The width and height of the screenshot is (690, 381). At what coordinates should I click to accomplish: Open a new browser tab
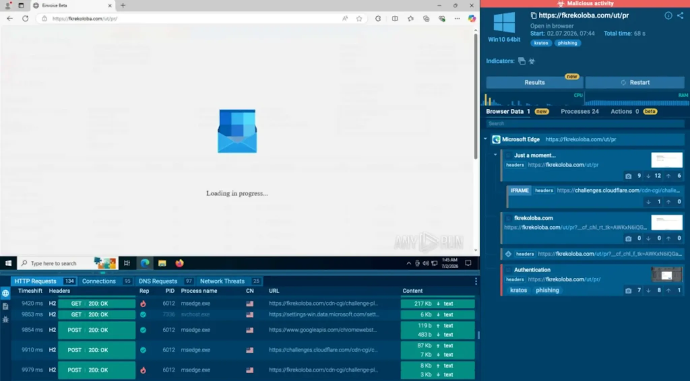click(123, 5)
